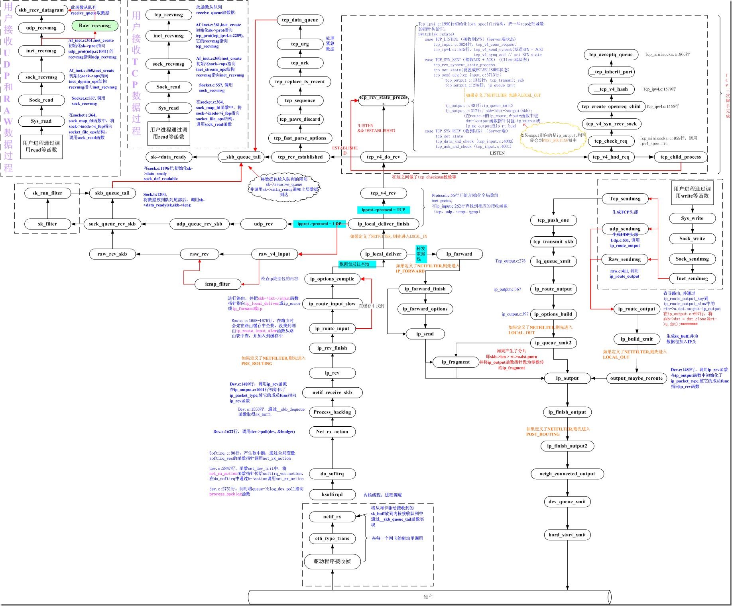Image resolution: width=732 pixels, height=606 pixels.
Task: Select the netif_rx node
Action: 332,517
